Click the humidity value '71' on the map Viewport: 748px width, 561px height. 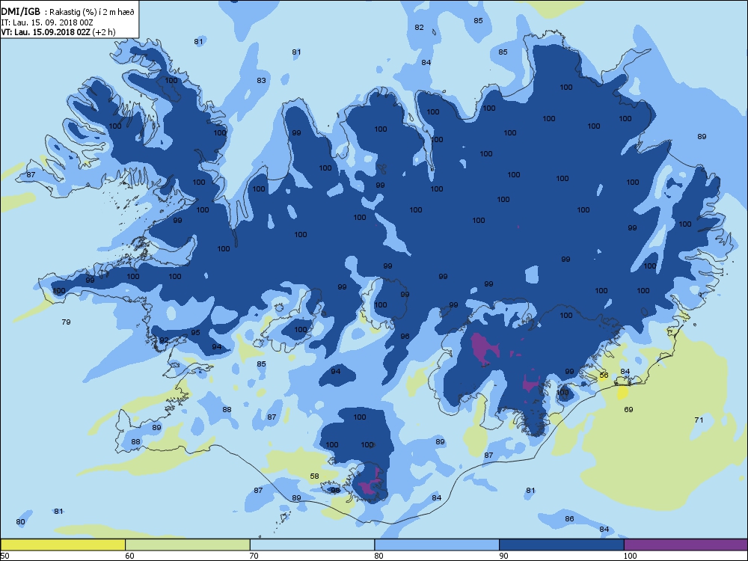(x=699, y=420)
